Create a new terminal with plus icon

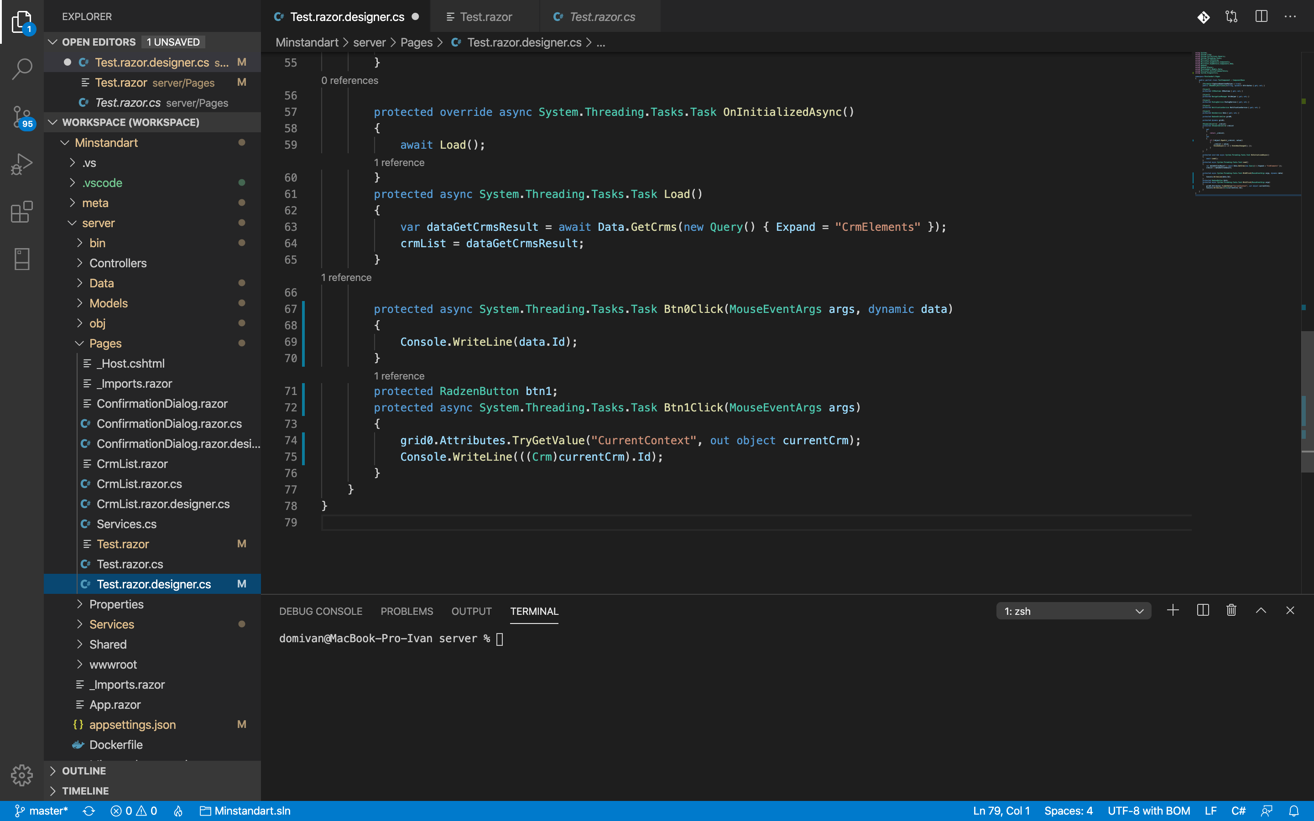[x=1173, y=610]
